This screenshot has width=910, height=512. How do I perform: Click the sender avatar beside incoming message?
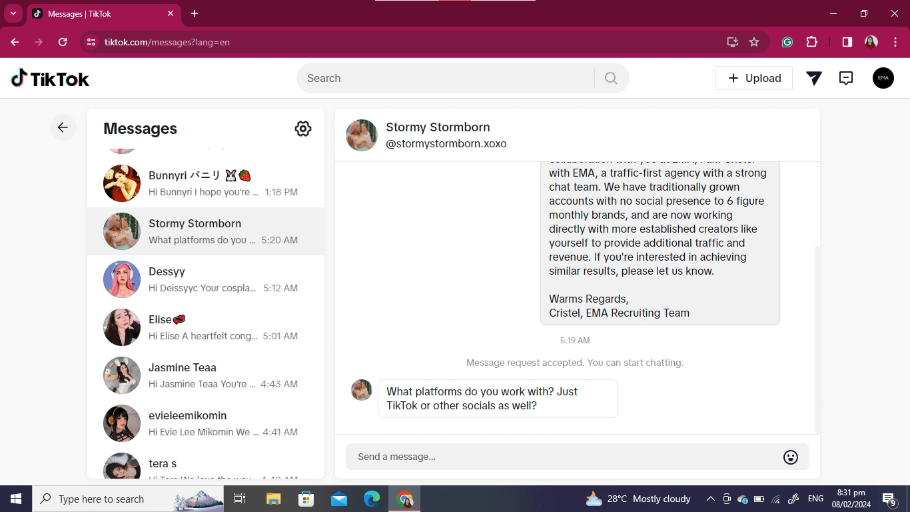[x=362, y=390]
